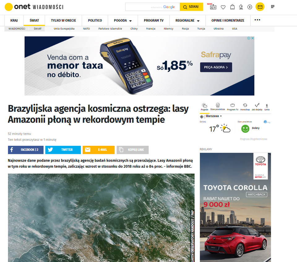This screenshot has height=262, width=297.
Task: Open the shopping bag icon
Action: (x=232, y=7)
